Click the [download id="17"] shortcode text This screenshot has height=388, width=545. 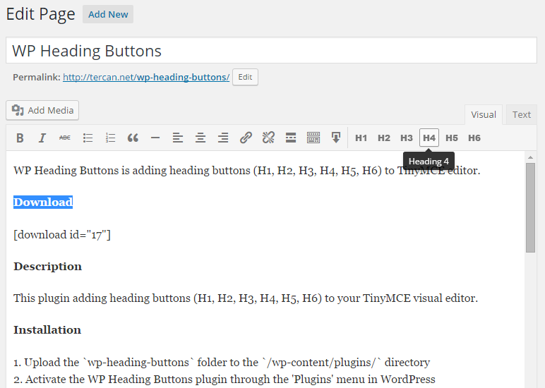tap(62, 235)
